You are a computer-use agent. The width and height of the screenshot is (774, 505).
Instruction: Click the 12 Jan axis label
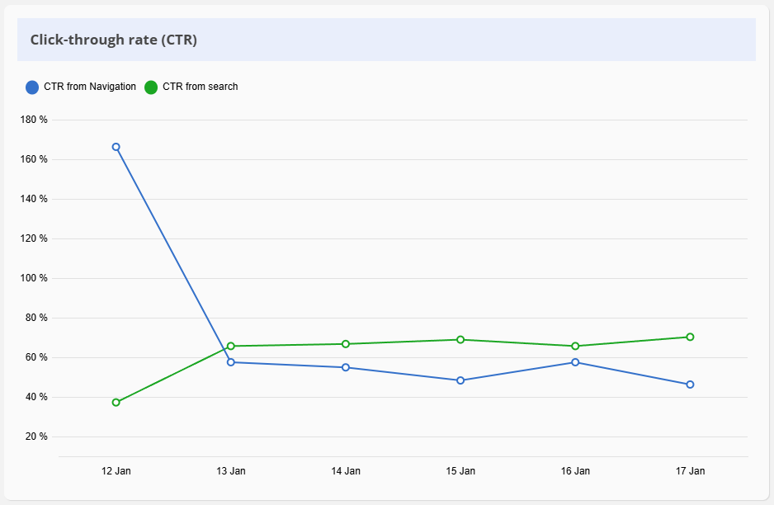[116, 471]
